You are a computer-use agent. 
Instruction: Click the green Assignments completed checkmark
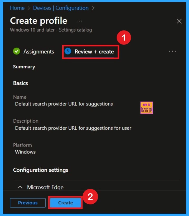click(17, 51)
